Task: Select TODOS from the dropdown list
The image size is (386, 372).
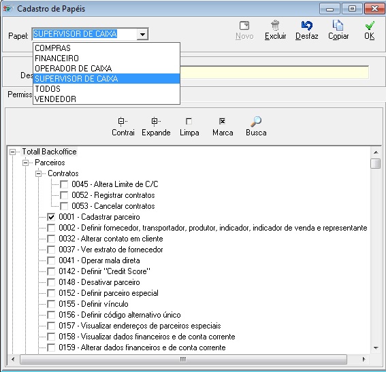Action: coord(106,89)
